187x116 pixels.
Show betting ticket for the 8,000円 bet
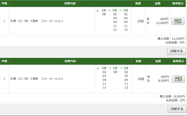point(178,79)
